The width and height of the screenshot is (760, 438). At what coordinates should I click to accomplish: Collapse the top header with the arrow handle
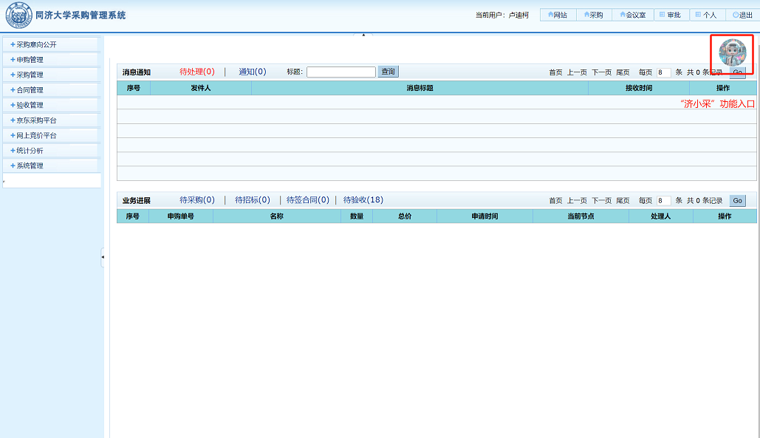tap(363, 35)
